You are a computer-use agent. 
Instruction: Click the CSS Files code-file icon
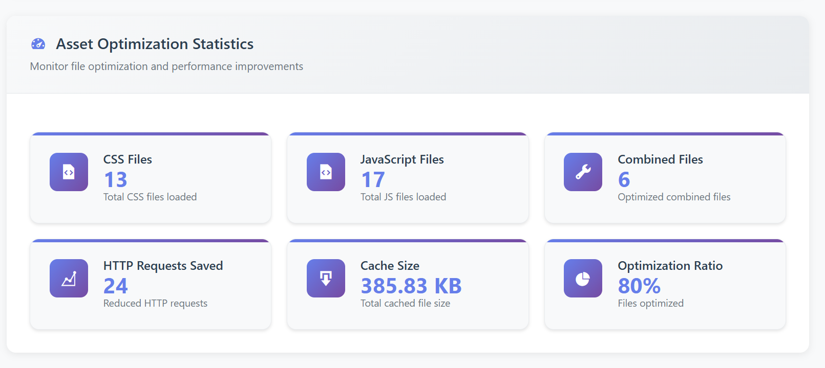coord(69,172)
